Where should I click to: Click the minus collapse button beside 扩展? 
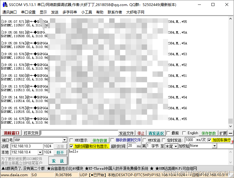231,133
